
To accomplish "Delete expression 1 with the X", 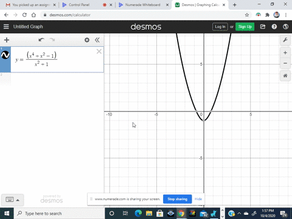I will coord(99,51).
